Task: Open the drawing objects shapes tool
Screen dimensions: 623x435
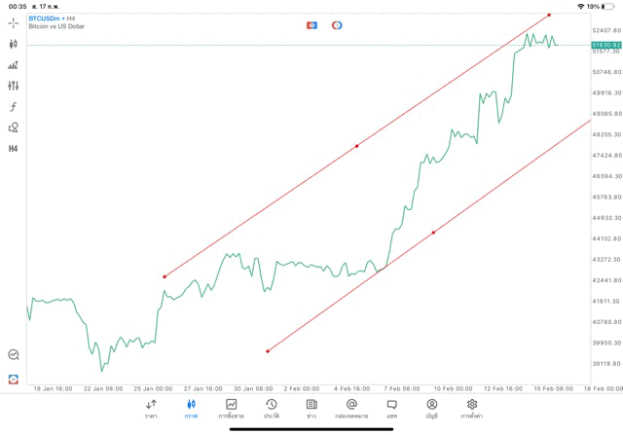Action: pos(14,127)
